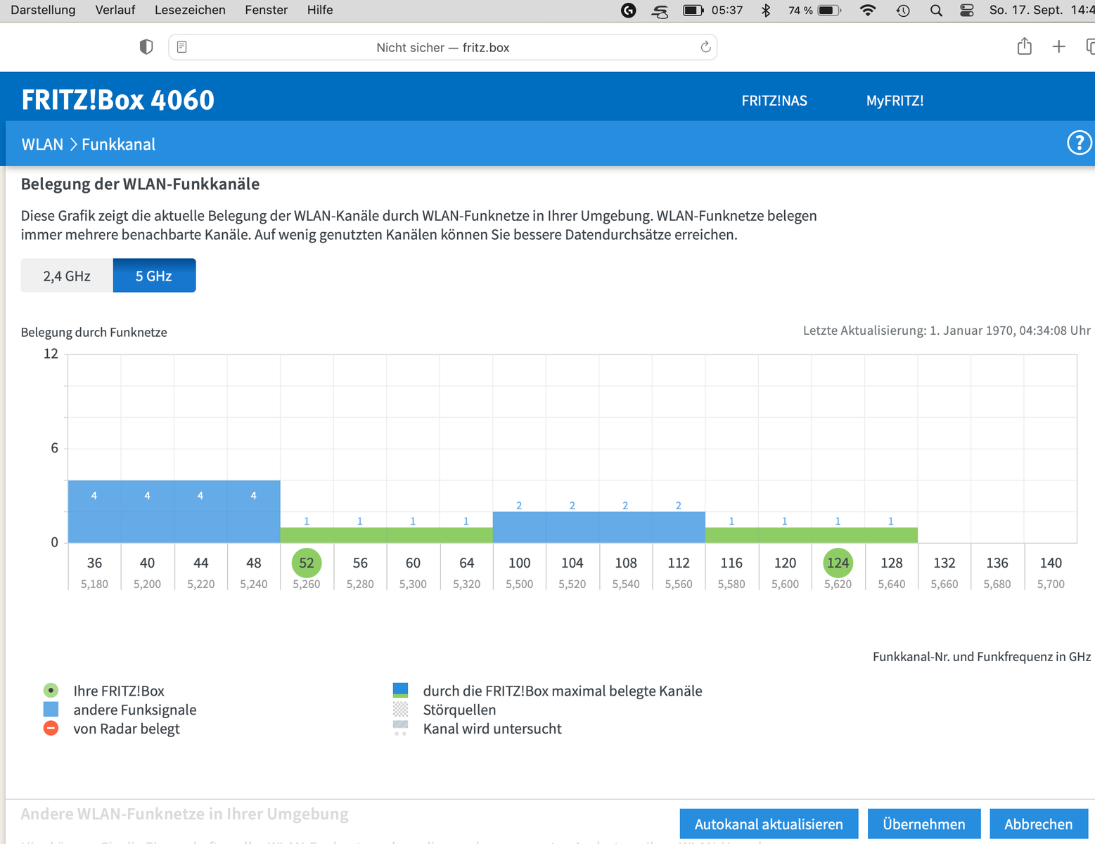Click the WLAN breadcrumb link
Screen dimensions: 1095x844
click(x=42, y=144)
